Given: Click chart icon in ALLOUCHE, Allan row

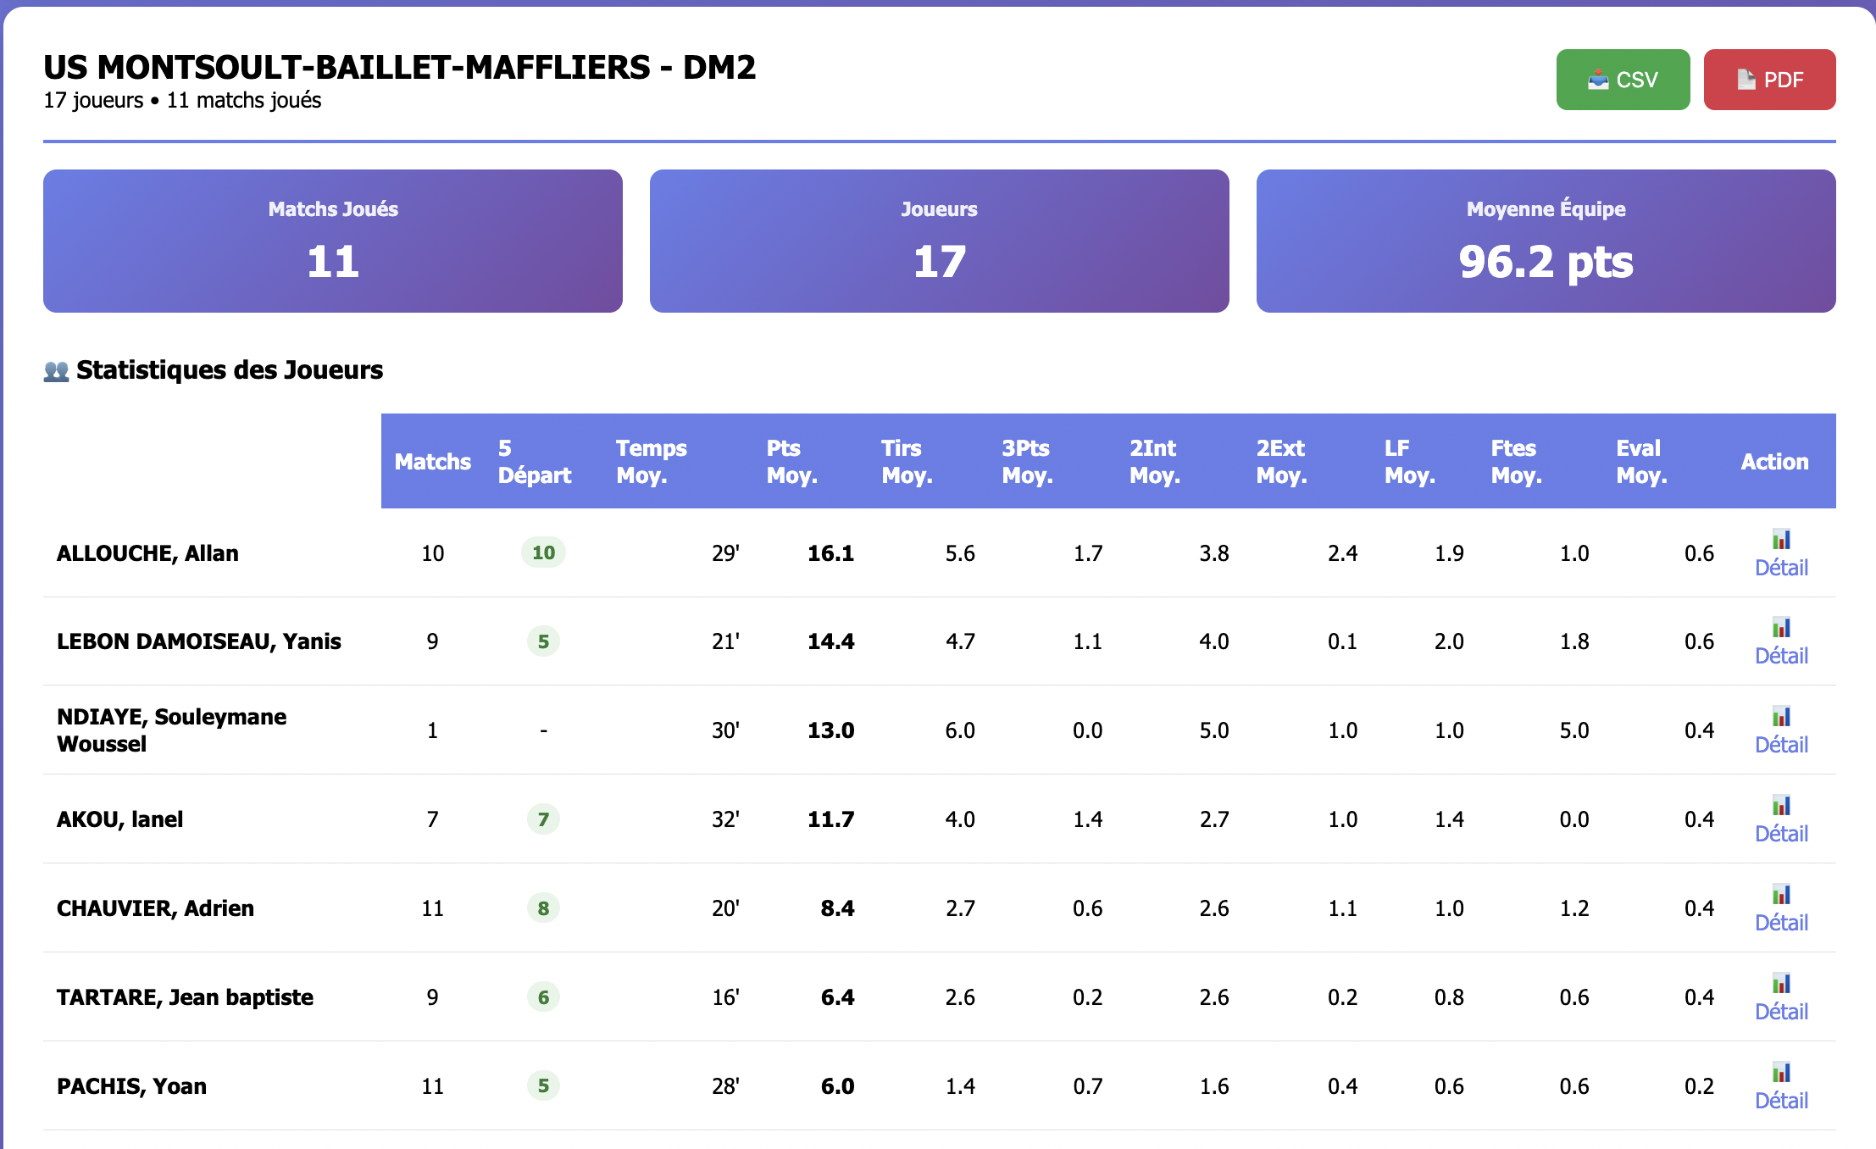Looking at the screenshot, I should tap(1781, 540).
